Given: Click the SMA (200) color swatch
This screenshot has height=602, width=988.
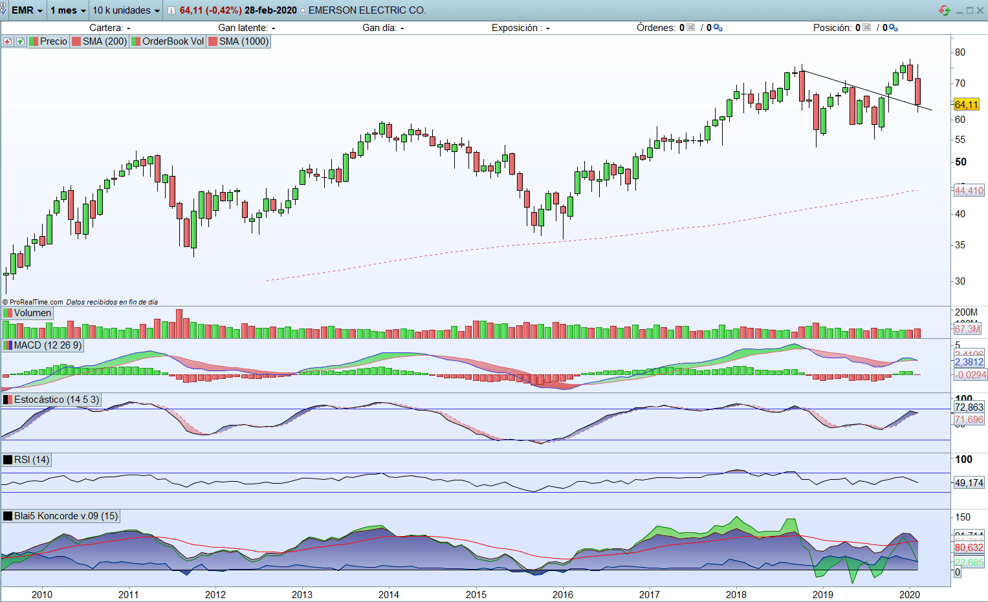Looking at the screenshot, I should 76,41.
